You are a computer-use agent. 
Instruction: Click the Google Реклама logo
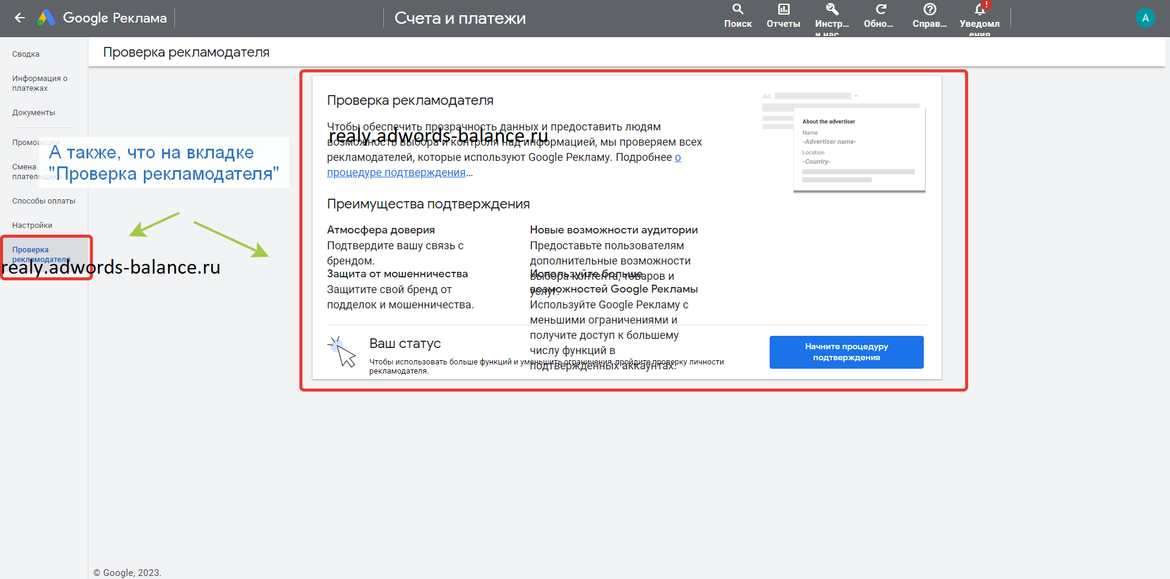point(102,18)
